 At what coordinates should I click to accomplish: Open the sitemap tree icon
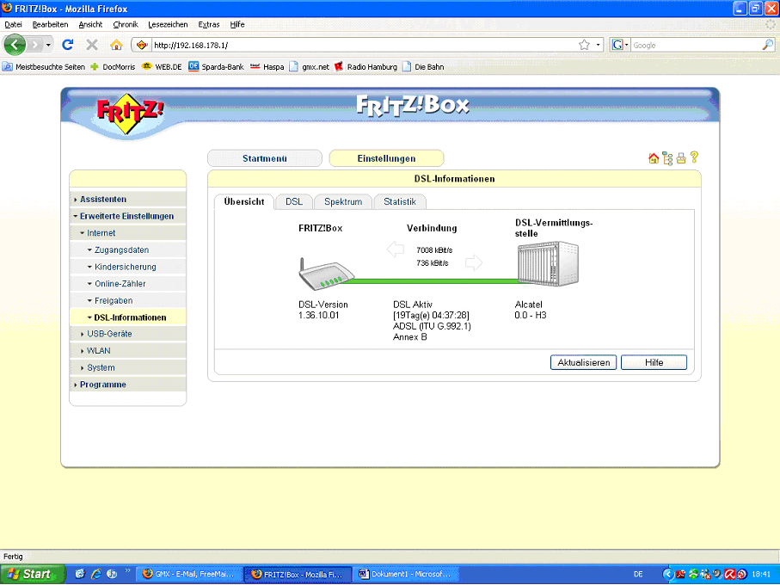[x=666, y=158]
